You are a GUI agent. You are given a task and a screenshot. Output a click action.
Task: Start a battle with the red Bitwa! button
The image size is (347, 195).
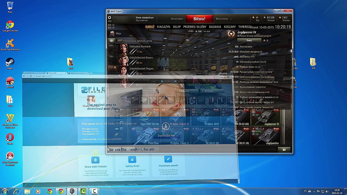200,19
